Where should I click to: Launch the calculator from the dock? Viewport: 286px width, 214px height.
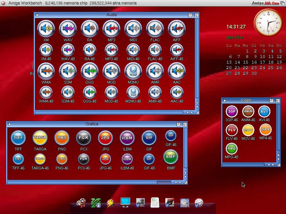pos(155,203)
